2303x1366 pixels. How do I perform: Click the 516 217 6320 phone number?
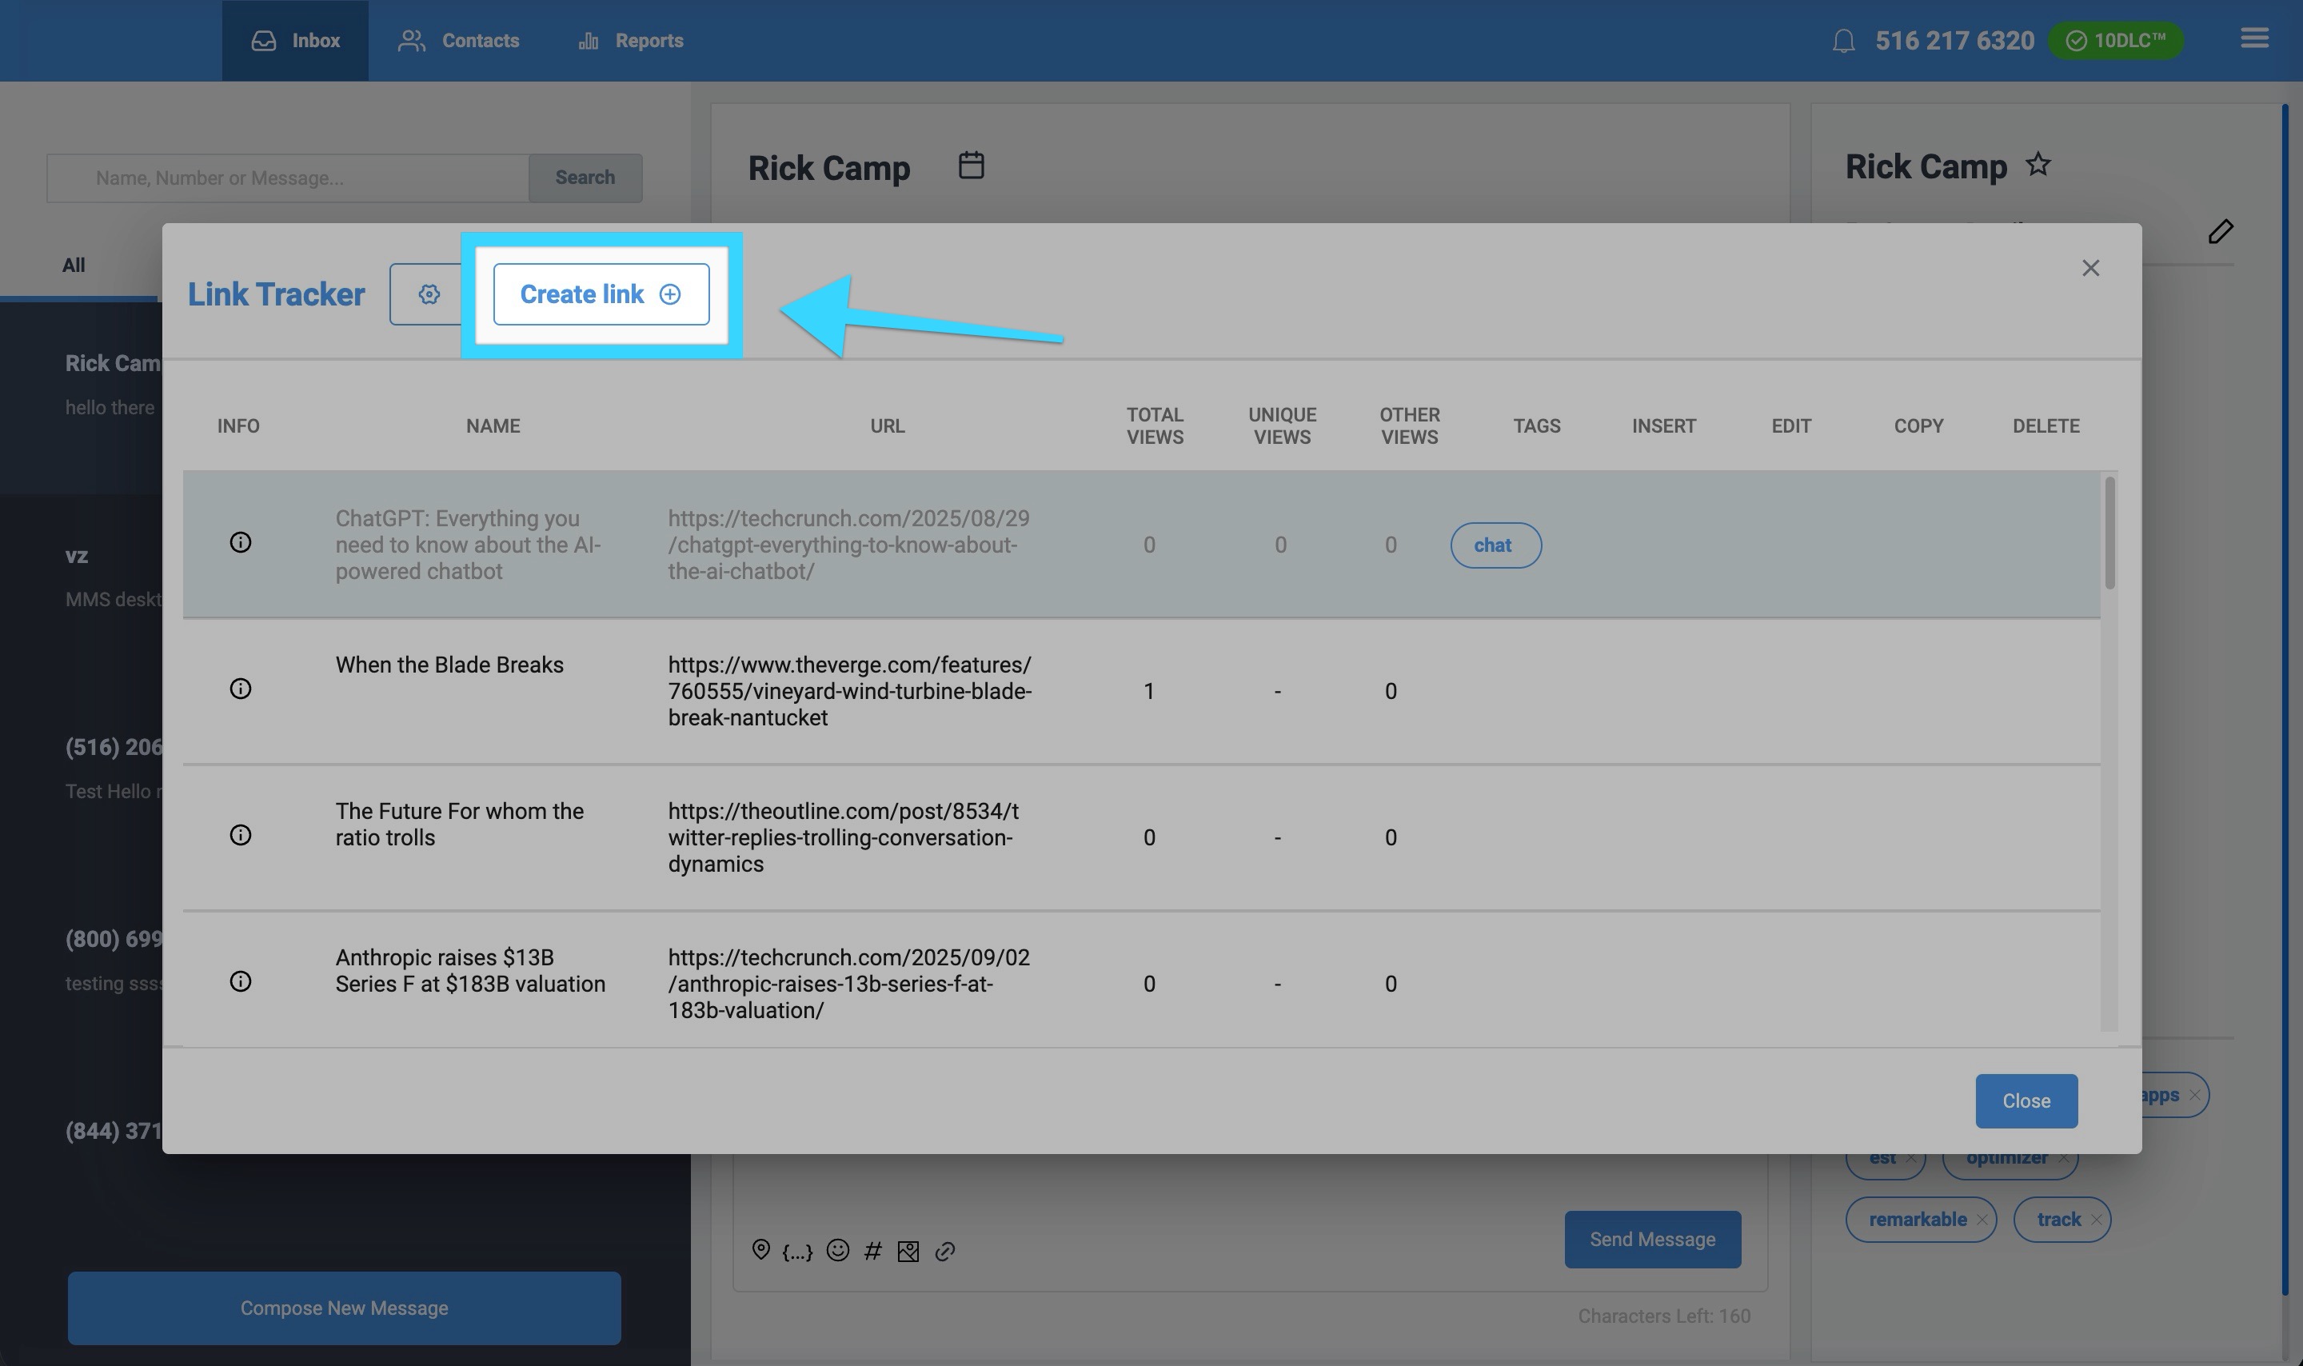(1954, 42)
